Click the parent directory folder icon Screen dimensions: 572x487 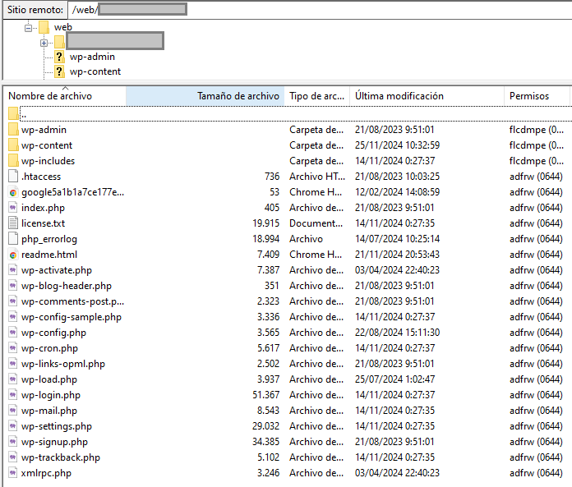pyautogui.click(x=13, y=113)
